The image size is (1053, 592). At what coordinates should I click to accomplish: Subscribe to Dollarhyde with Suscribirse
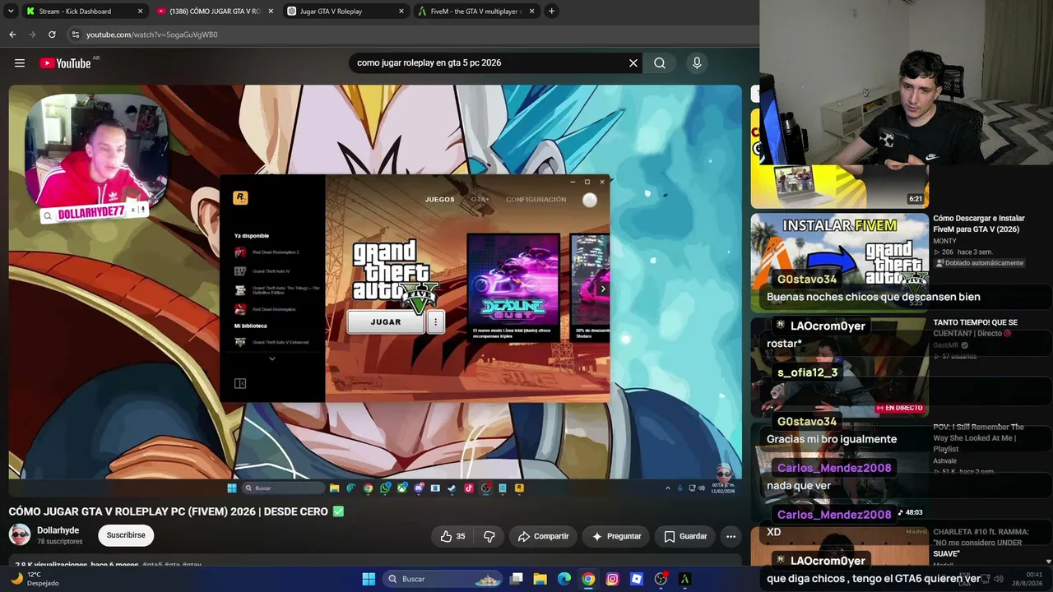(126, 535)
